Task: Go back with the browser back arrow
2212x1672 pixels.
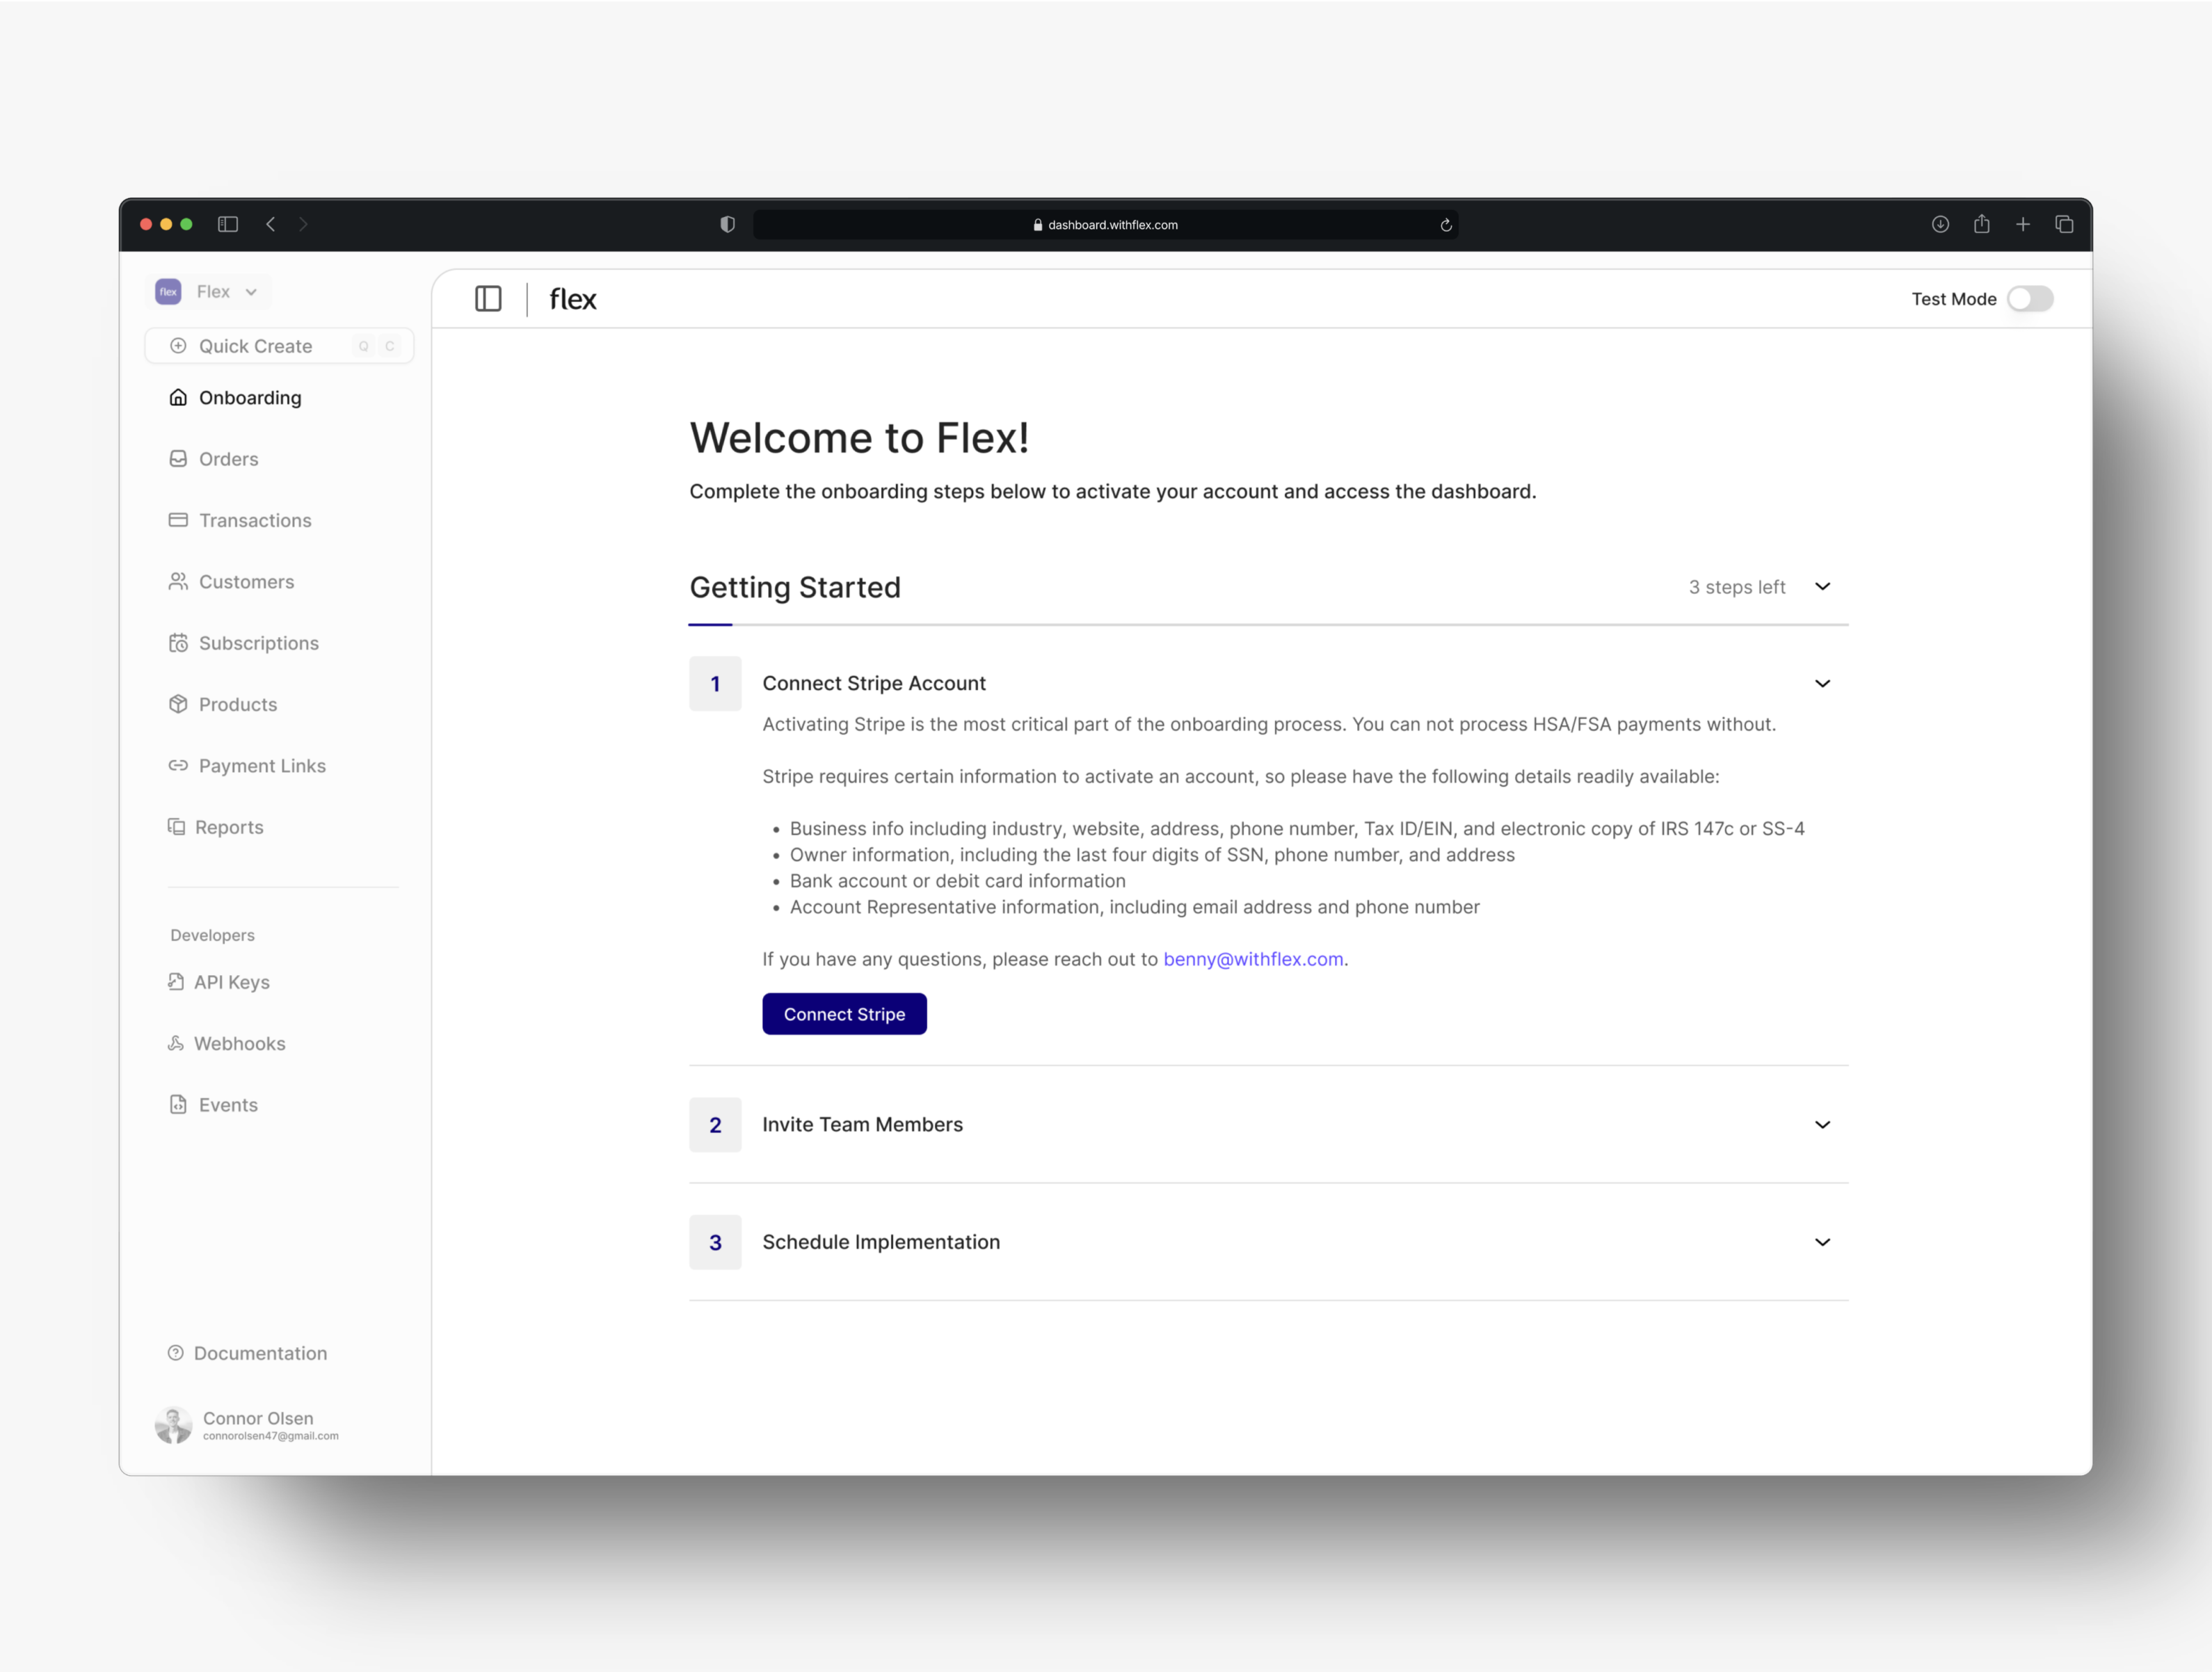Action: (271, 224)
